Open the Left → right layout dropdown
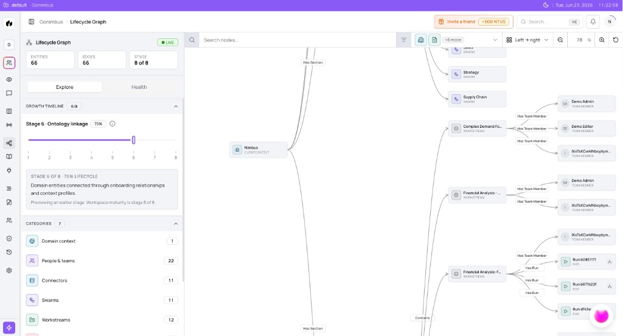 (527, 40)
